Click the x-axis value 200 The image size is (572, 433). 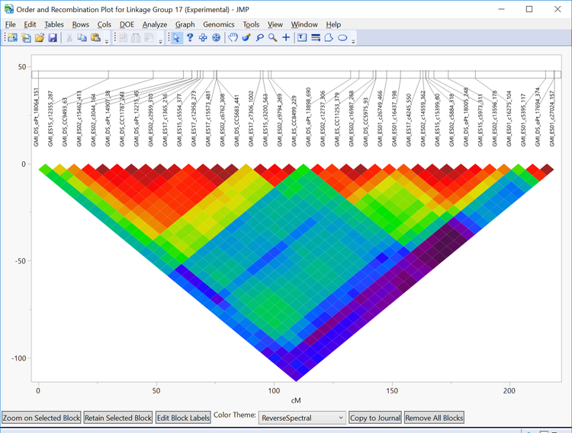click(509, 391)
